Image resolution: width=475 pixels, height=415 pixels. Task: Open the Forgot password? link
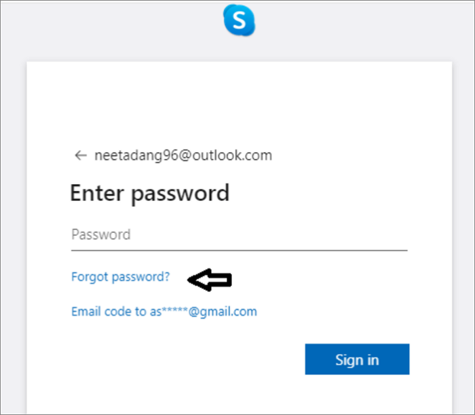120,277
